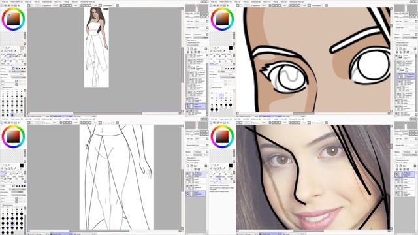Image resolution: width=418 pixels, height=235 pixels.
Task: Select the zoom magnifier tool in top-left window
Action: (5, 51)
